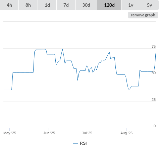The height and width of the screenshot is (152, 159).
Task: Open the 7d range view
Action: point(66,5)
